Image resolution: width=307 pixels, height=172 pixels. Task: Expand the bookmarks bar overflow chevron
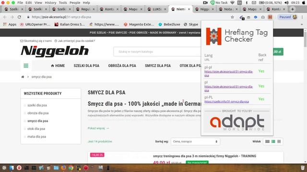pos(302,24)
